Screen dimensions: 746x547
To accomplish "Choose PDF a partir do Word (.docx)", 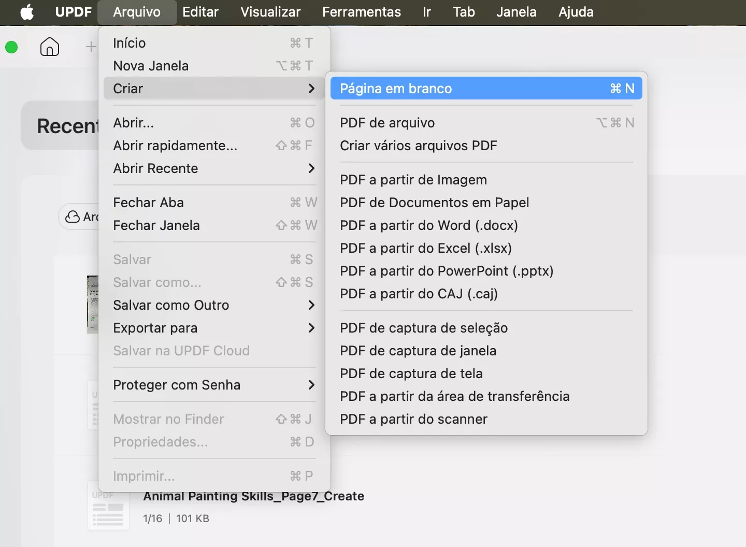I will point(486,225).
